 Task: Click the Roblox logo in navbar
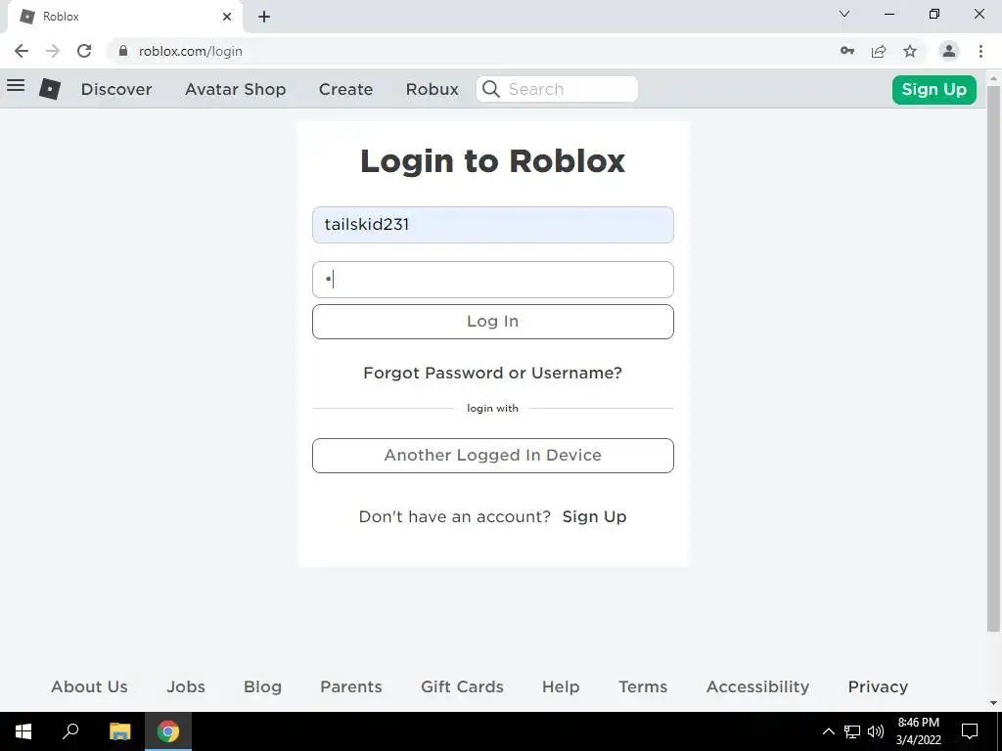click(x=50, y=89)
